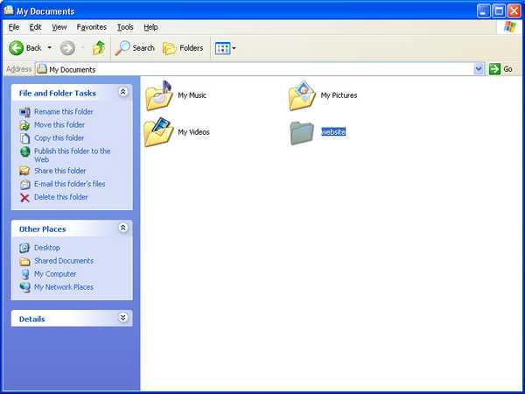Open Desktop from Other Places
Image resolution: width=525 pixels, height=394 pixels.
[47, 248]
